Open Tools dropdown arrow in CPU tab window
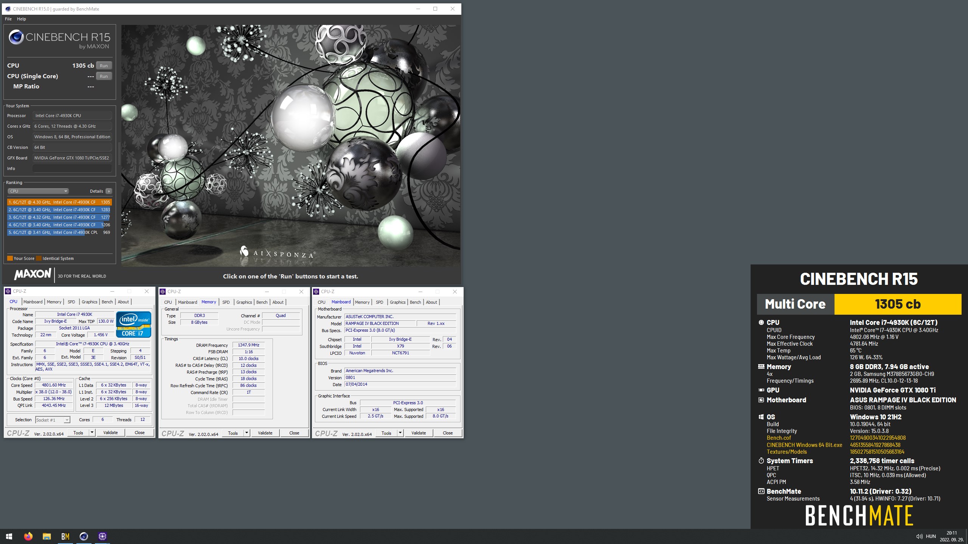Screen dimensions: 968x544 pyautogui.click(x=92, y=433)
